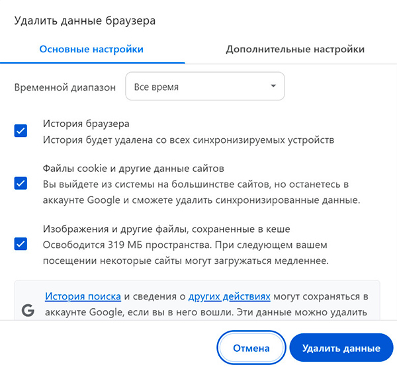Image resolution: width=397 pixels, height=373 pixels.
Task: Click the Временной диапазон label
Action: (x=66, y=87)
